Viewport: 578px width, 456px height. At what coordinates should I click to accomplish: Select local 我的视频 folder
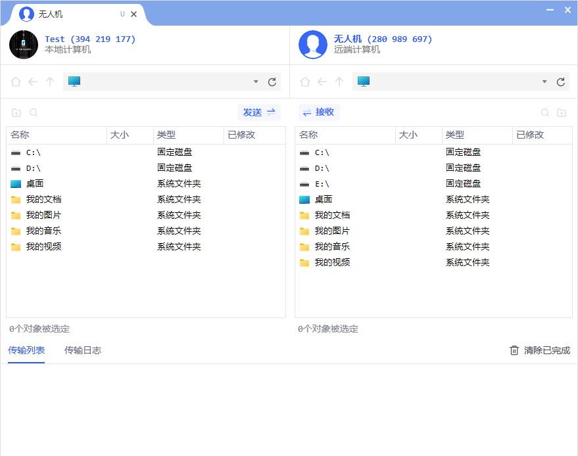pyautogui.click(x=146, y=247)
